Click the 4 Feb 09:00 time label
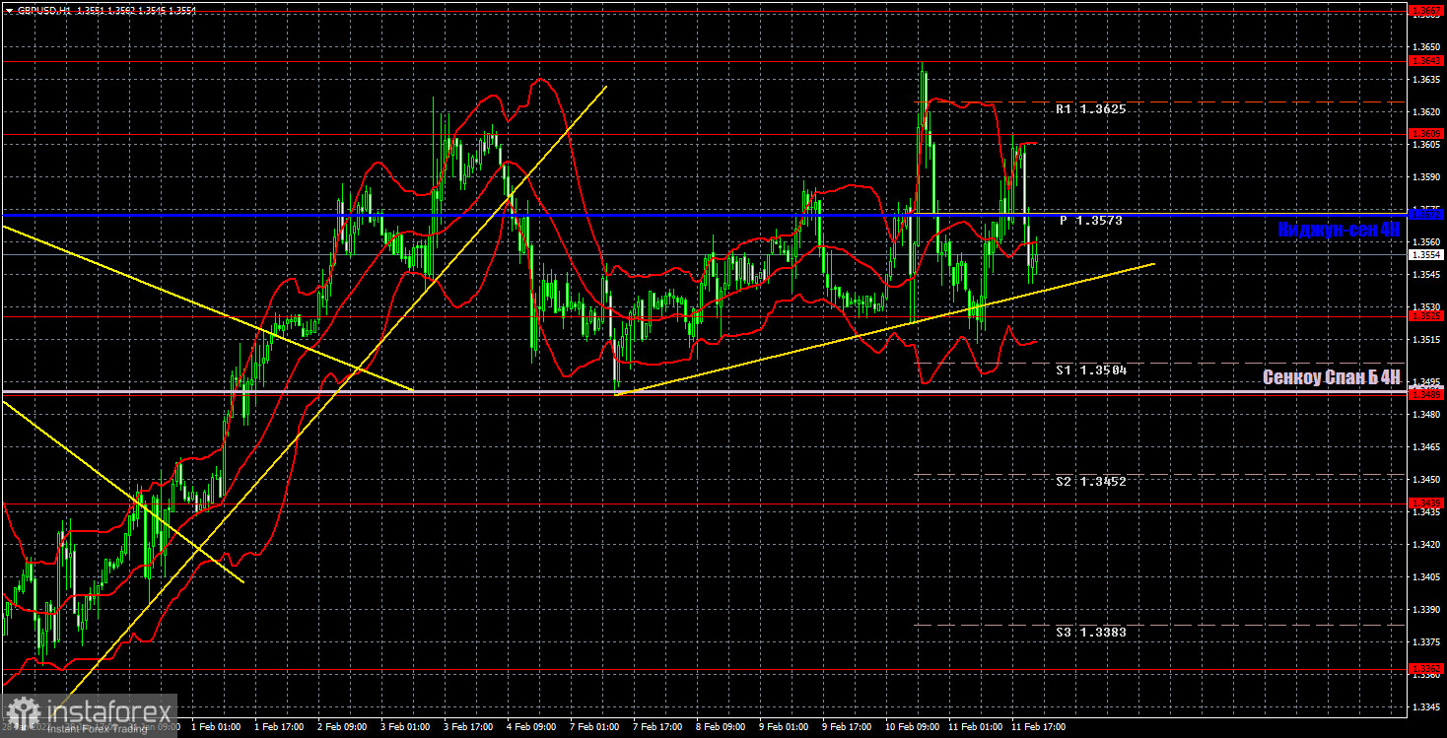The image size is (1447, 738). [531, 728]
